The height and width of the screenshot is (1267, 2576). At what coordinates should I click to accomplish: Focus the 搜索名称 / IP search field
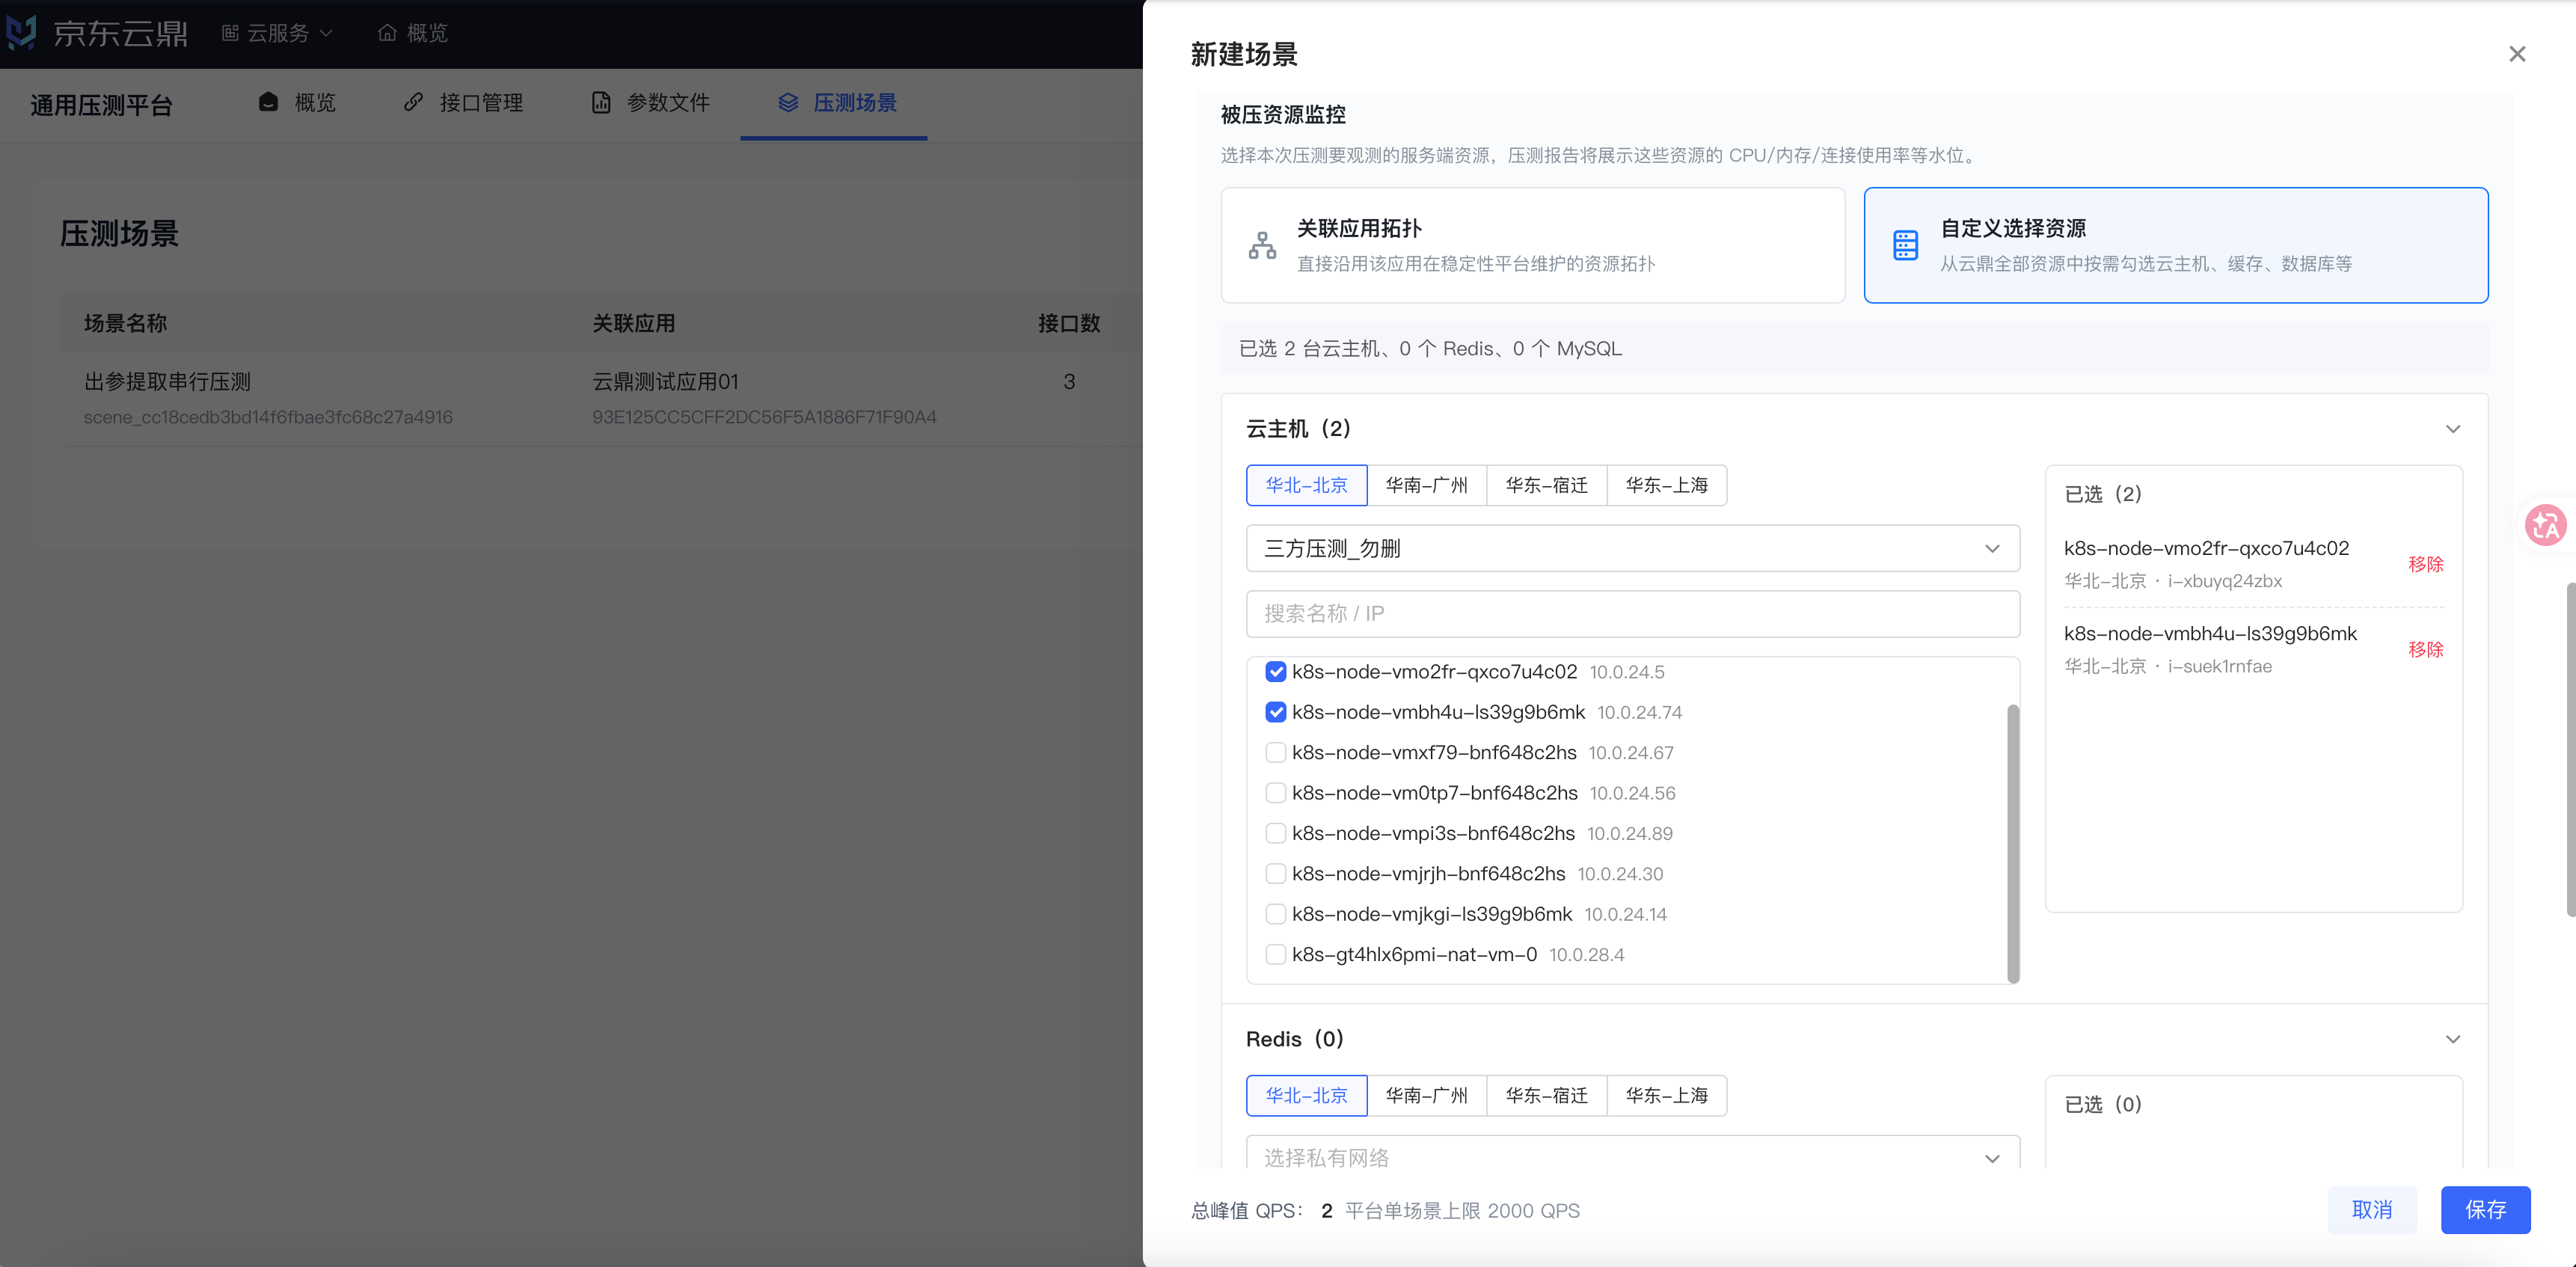(1632, 613)
